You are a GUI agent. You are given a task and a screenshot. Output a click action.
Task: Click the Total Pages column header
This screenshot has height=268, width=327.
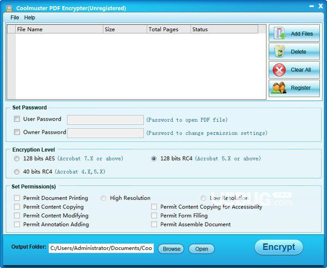(169, 29)
